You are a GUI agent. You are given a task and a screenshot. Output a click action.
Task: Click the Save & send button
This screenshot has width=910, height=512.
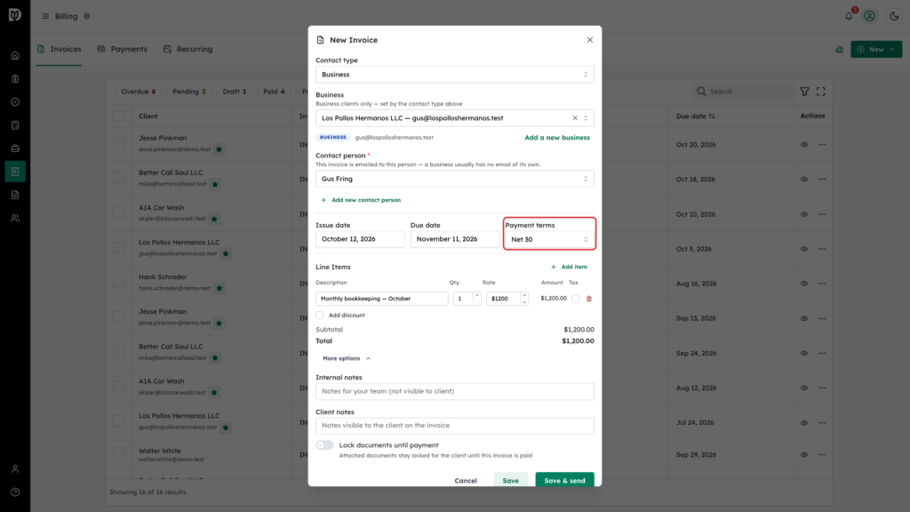564,480
